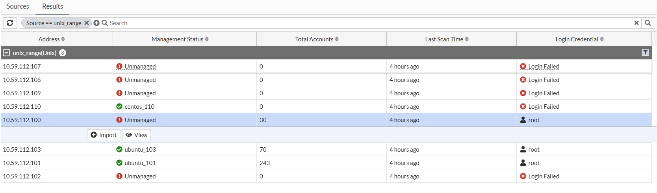Click green check icon beside ubuntu_101
The image size is (657, 193).
coord(119,163)
